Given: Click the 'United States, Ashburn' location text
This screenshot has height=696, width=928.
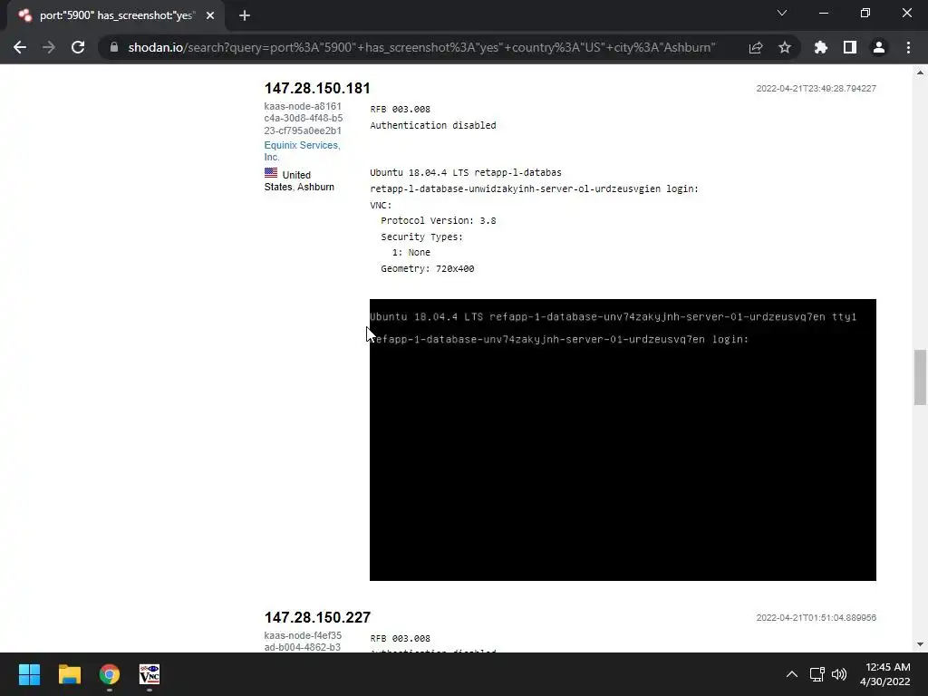Looking at the screenshot, I should 299,181.
